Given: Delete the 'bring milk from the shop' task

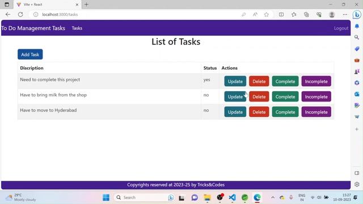Looking at the screenshot, I should [x=259, y=96].
